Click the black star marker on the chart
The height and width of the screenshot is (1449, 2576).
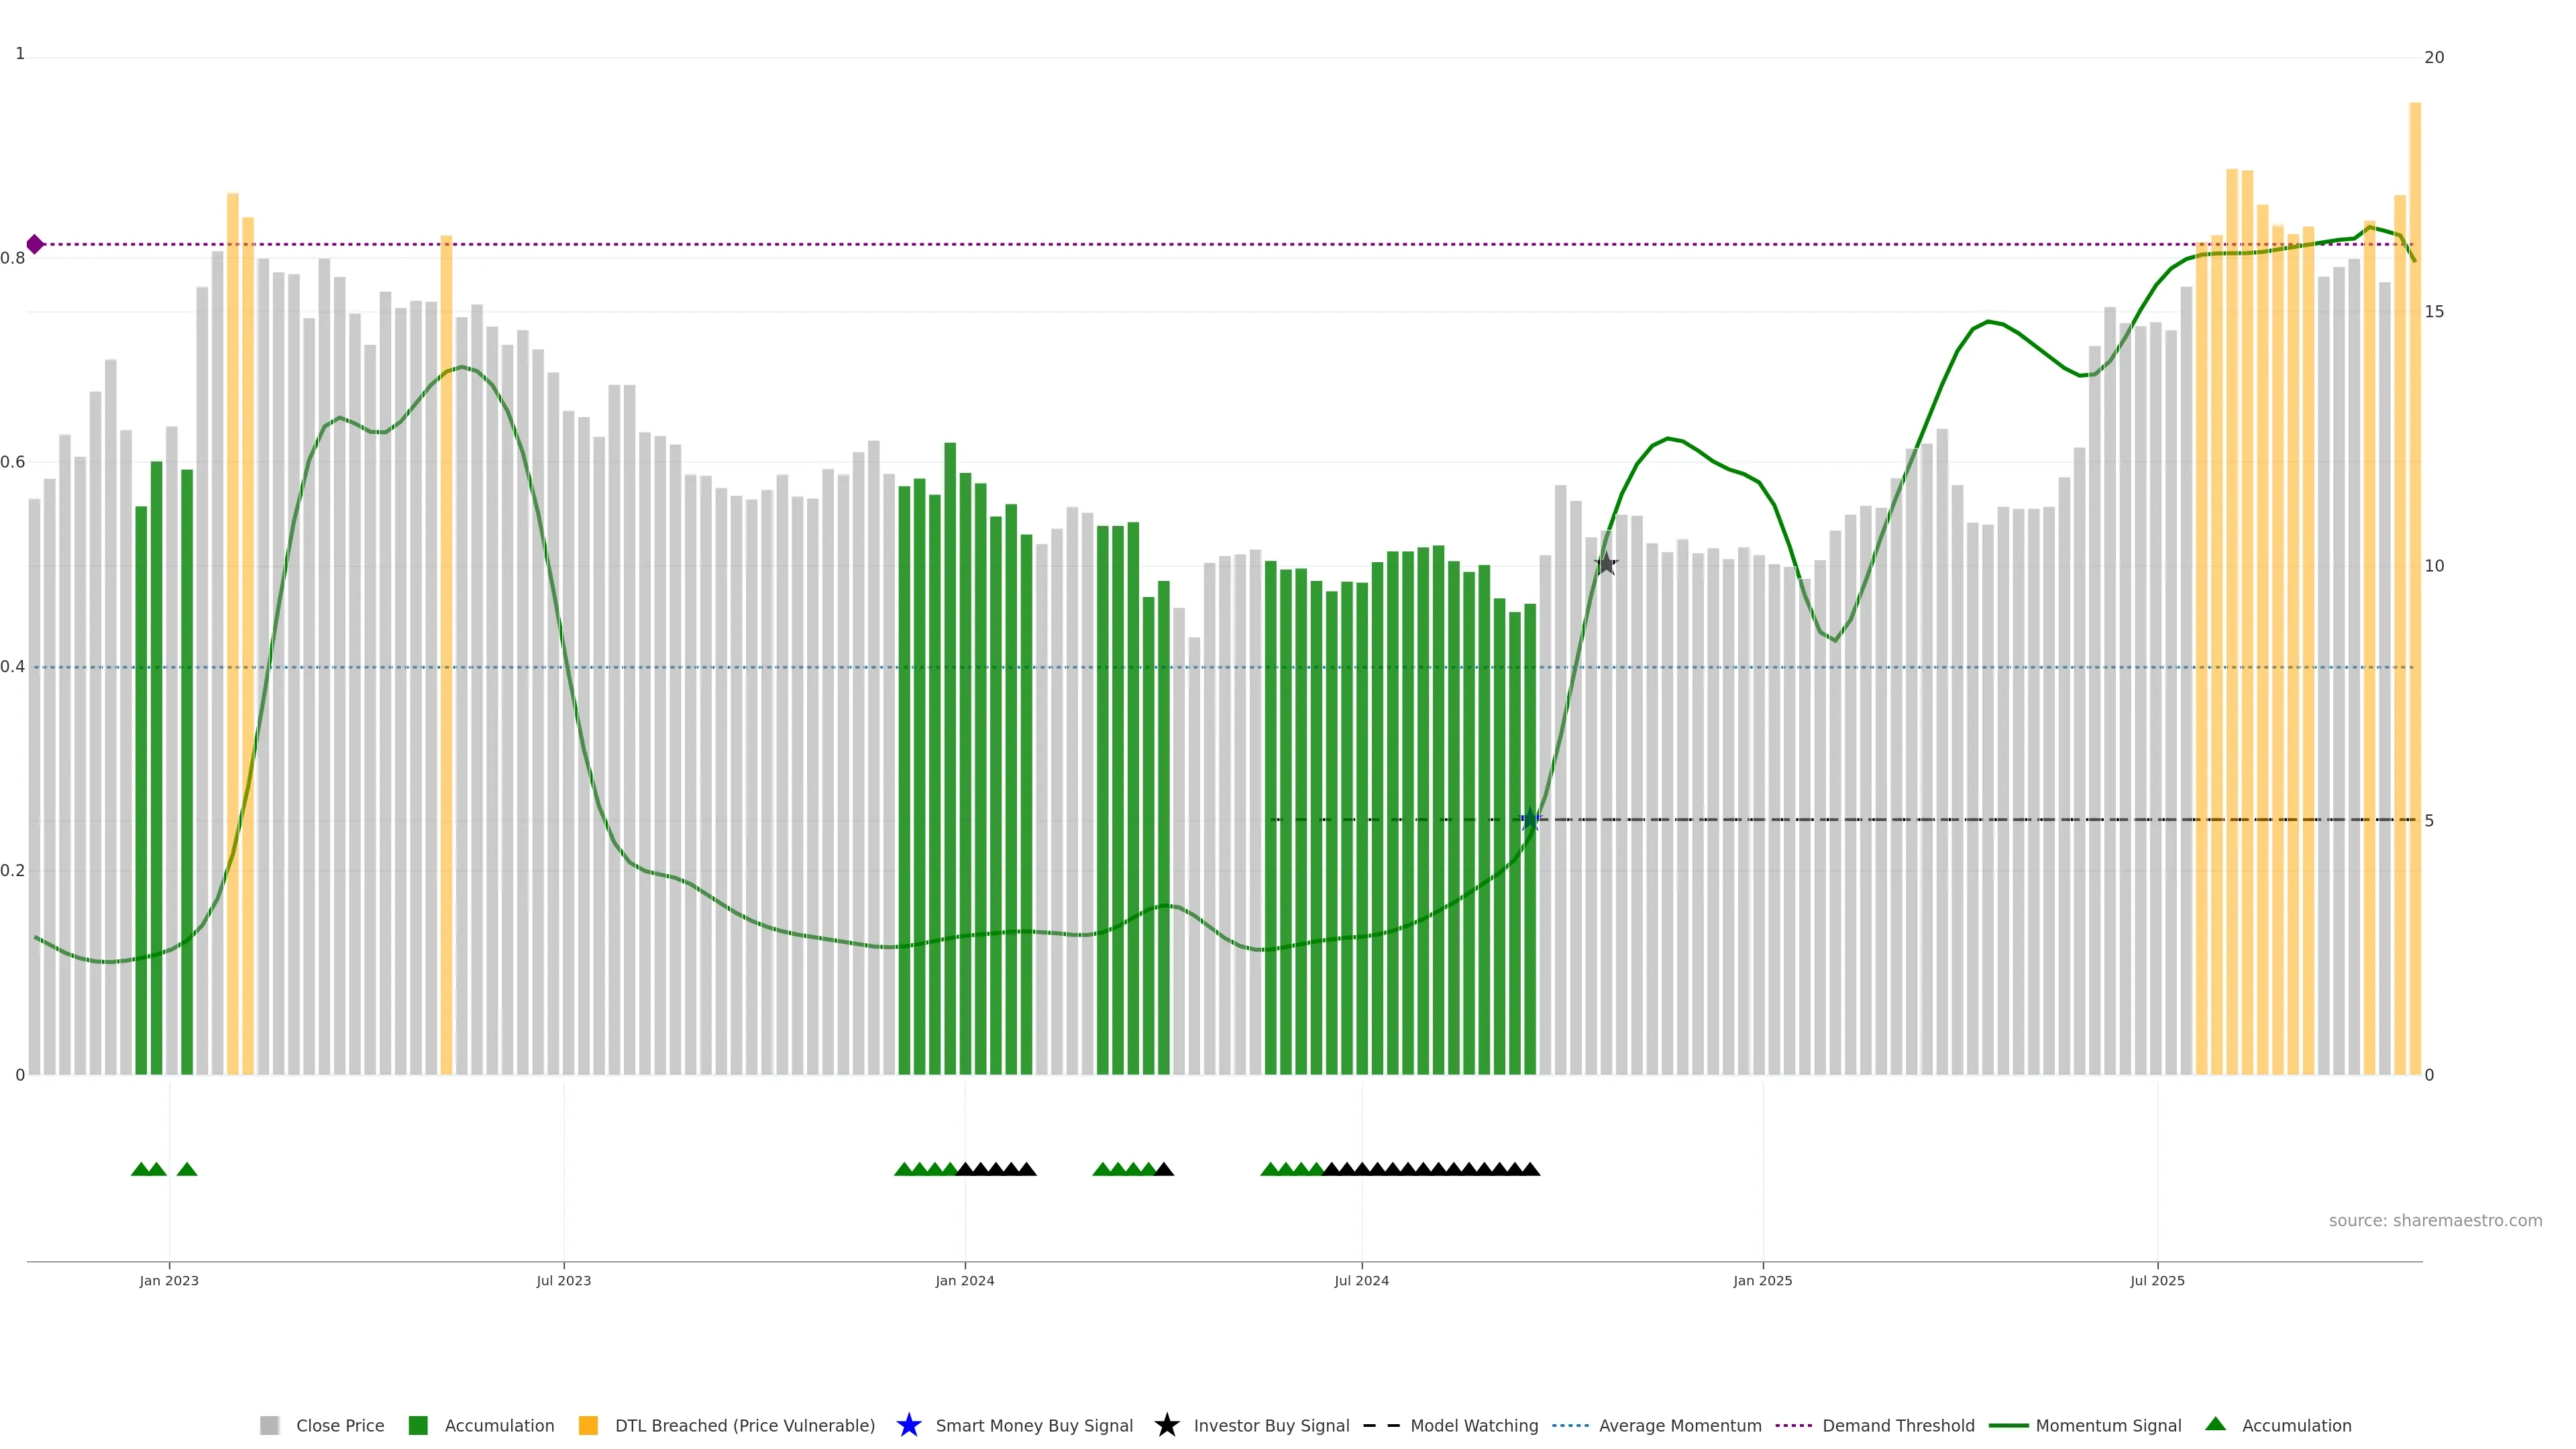pos(1605,564)
